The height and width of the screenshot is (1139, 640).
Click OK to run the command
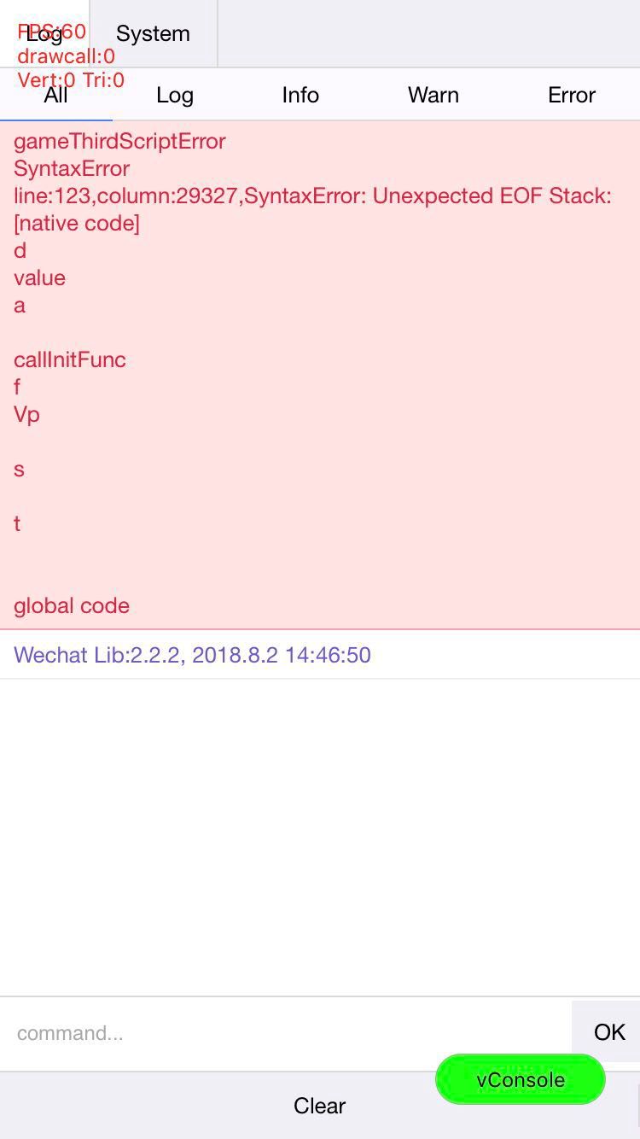(608, 1031)
